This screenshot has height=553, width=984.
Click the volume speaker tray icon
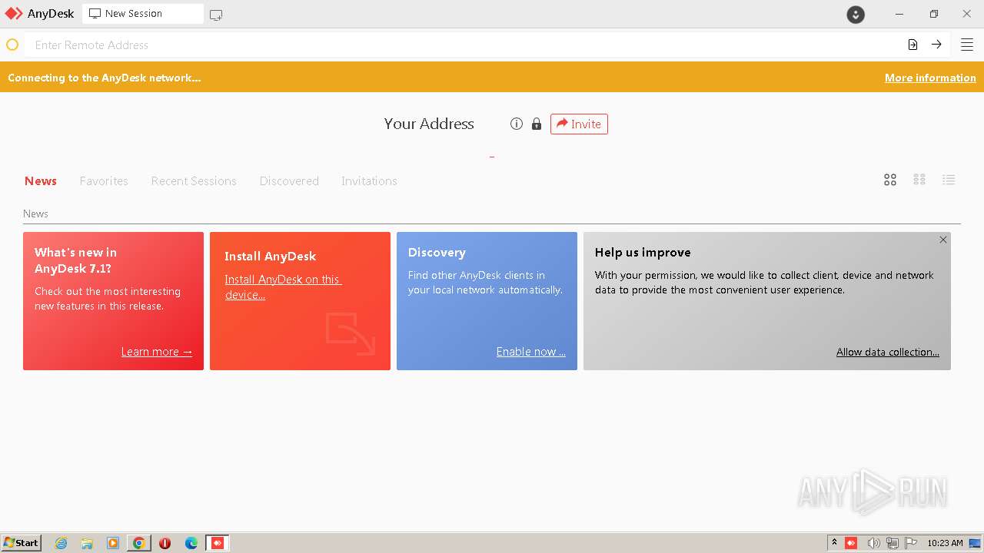pos(873,543)
